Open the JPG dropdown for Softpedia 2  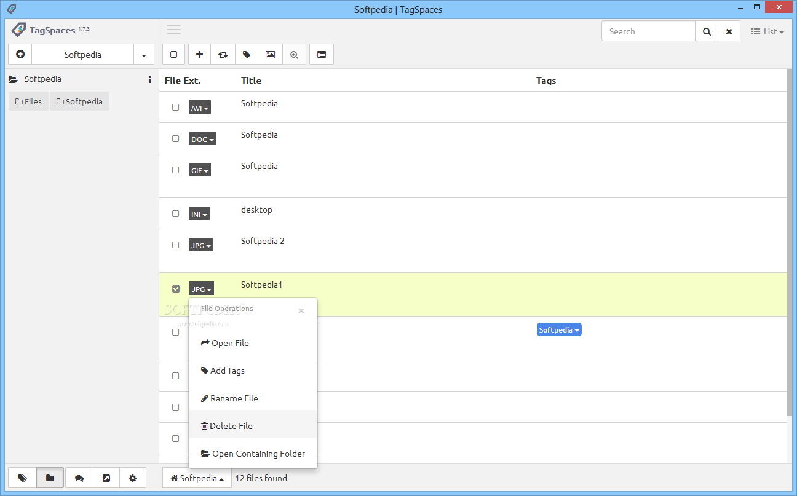click(x=201, y=246)
